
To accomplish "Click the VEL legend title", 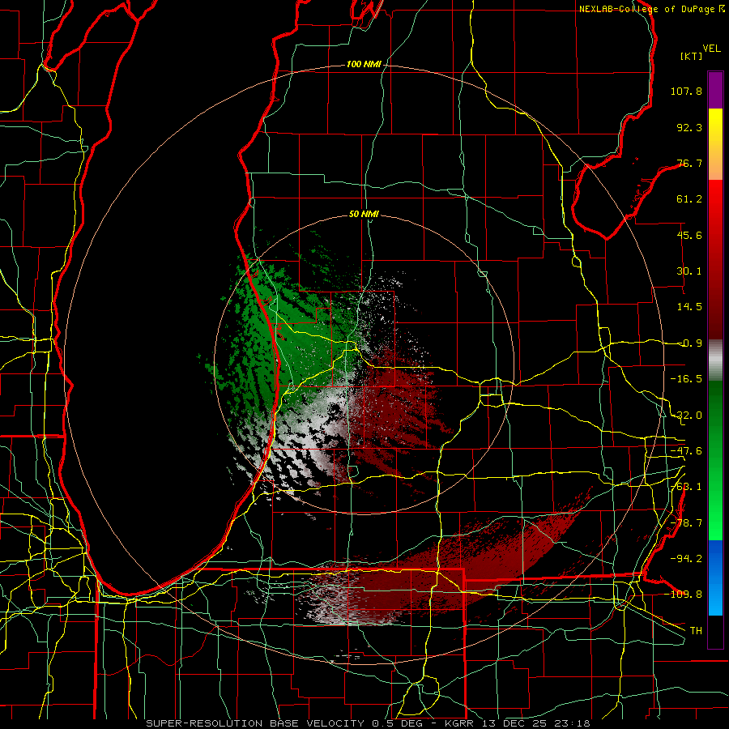I will point(711,49).
